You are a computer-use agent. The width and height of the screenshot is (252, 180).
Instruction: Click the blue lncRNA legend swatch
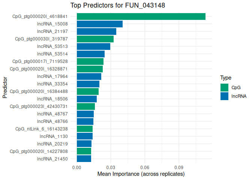pos(224,96)
